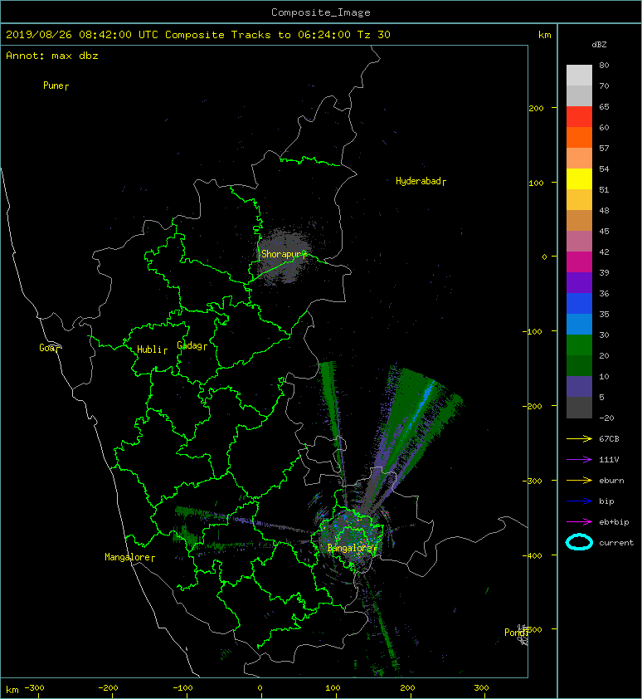
Task: Click the 2019/08/26 08:42:00 UTC timestamp text
Action: point(81,35)
